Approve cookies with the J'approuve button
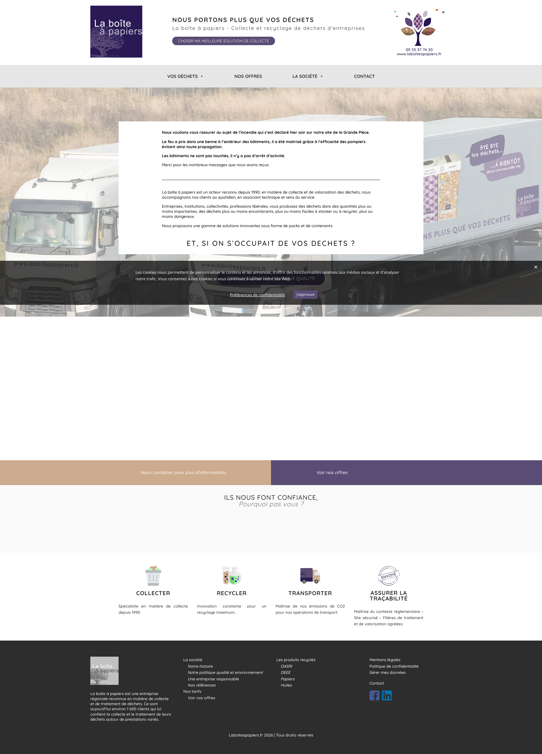 click(305, 295)
